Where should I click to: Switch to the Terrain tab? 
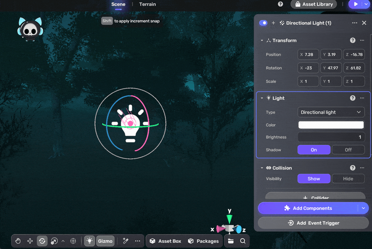147,4
